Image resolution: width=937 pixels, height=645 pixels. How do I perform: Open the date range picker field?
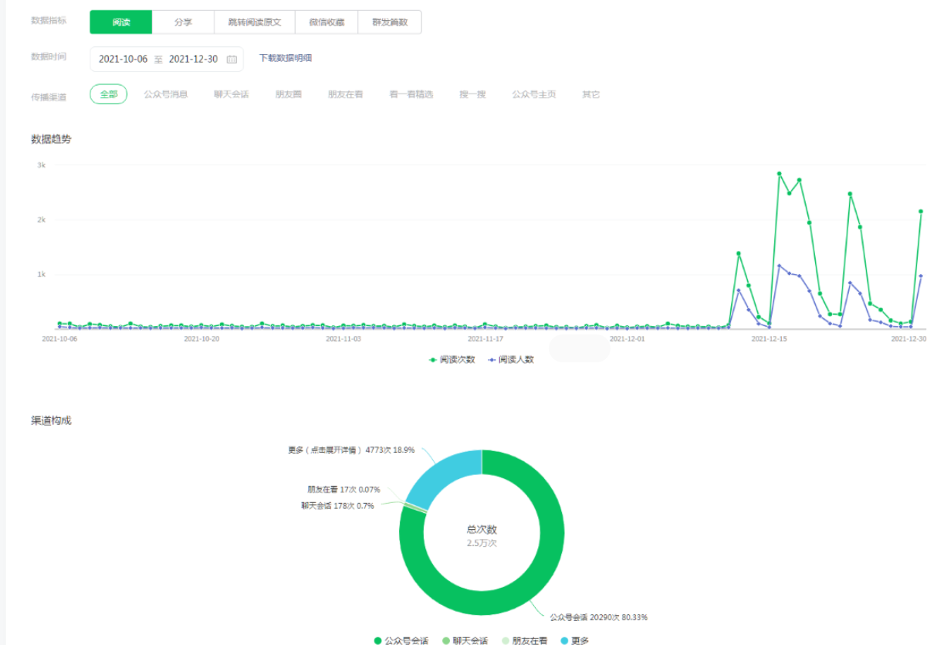tap(166, 59)
